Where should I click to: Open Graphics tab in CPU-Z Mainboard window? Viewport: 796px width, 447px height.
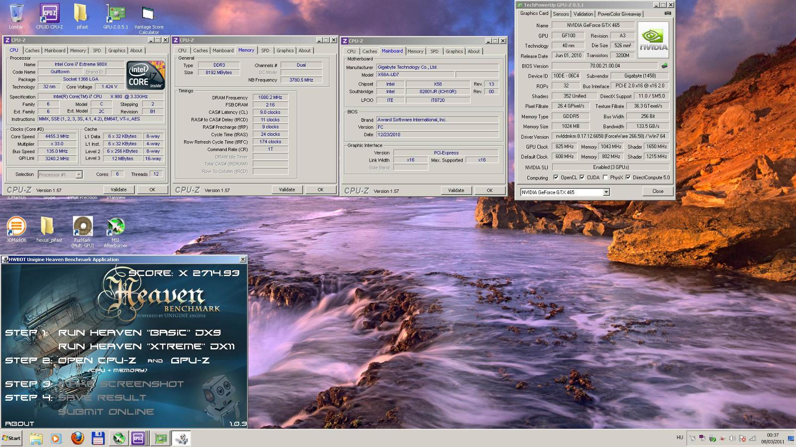[x=454, y=51]
